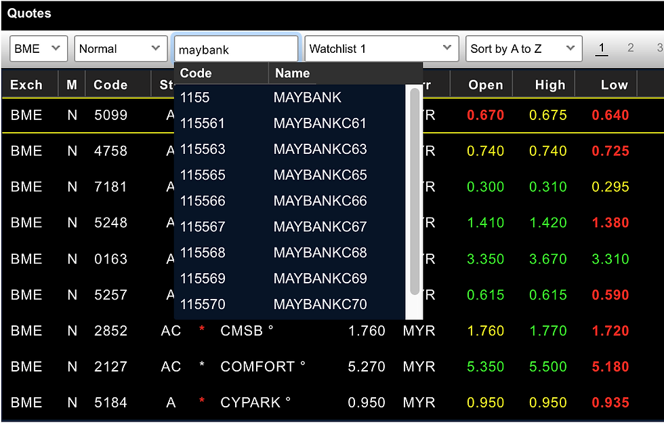
Task: Go to page 2 of quotes
Action: tap(631, 47)
